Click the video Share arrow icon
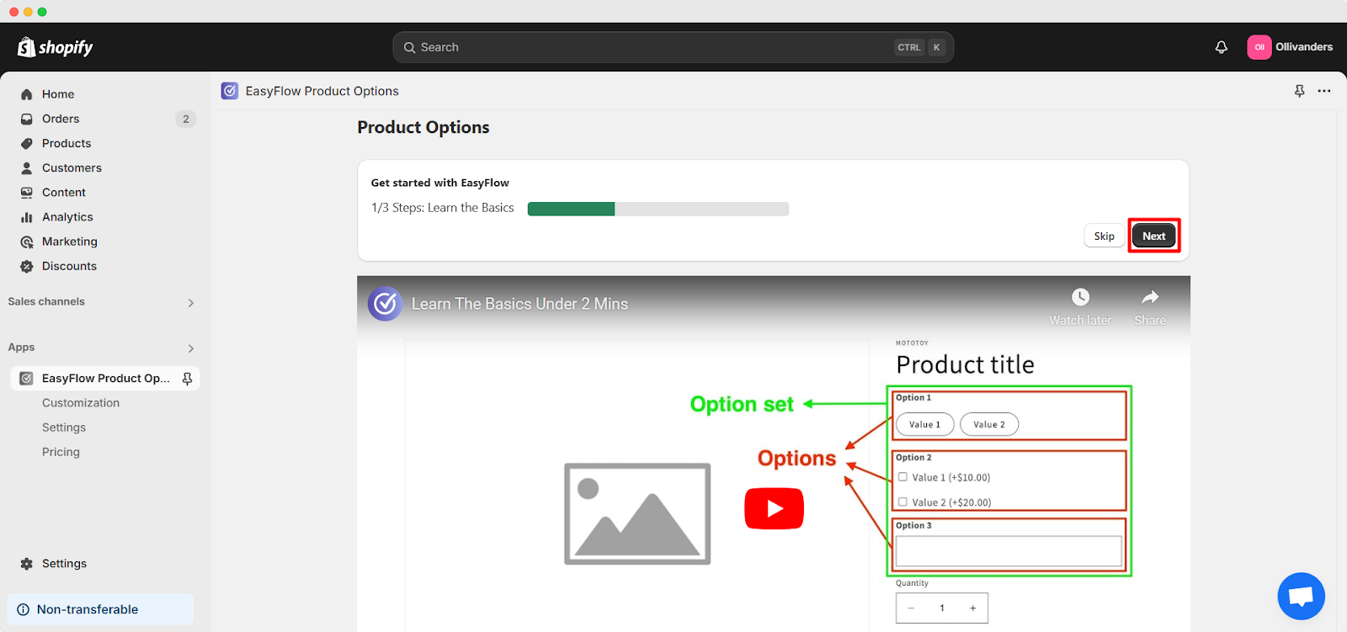The image size is (1347, 632). click(x=1150, y=297)
